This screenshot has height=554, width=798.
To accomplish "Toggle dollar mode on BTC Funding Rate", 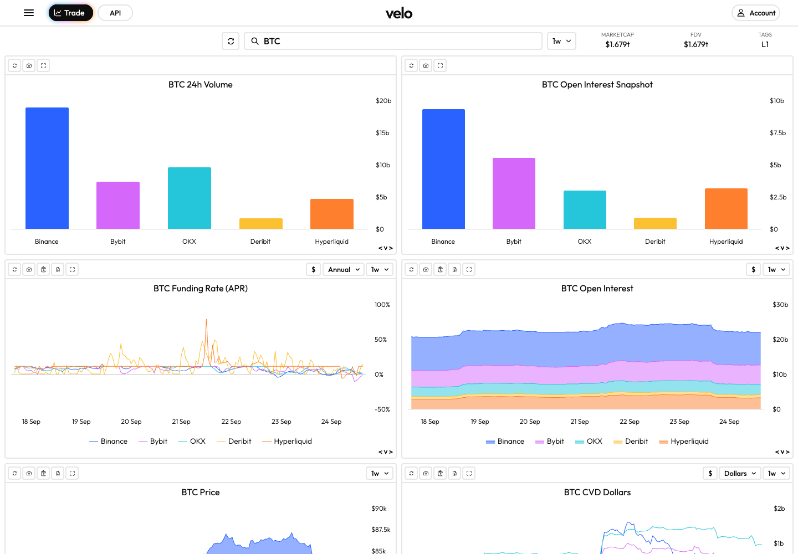I will (x=314, y=269).
